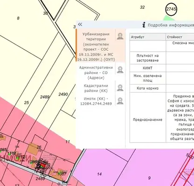Click parcel 26 in the pink zone
This screenshot has height=186, width=194.
39,147
